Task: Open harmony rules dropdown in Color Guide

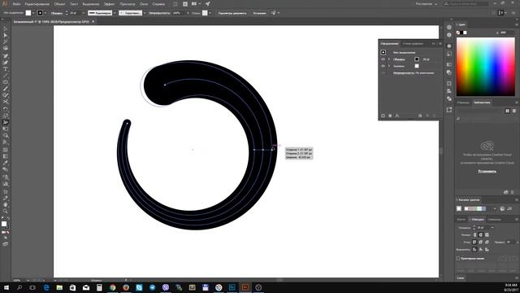Action: point(495,208)
